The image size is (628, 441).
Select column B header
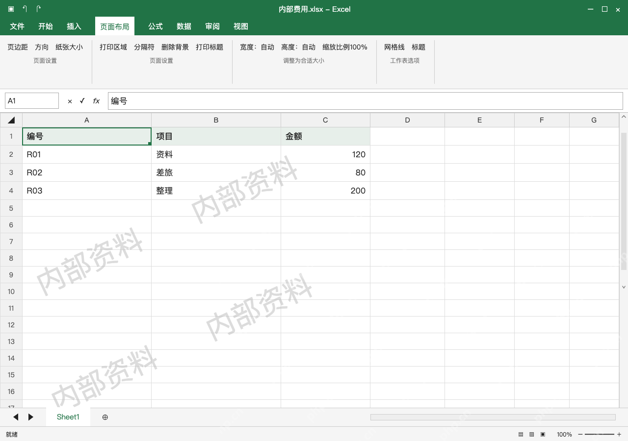point(216,120)
